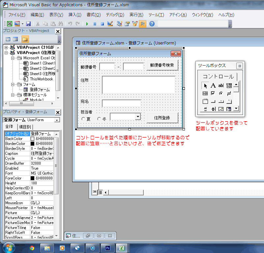Click the Toolbox scroll down arrow
The height and width of the screenshot is (253, 264).
[x=236, y=109]
